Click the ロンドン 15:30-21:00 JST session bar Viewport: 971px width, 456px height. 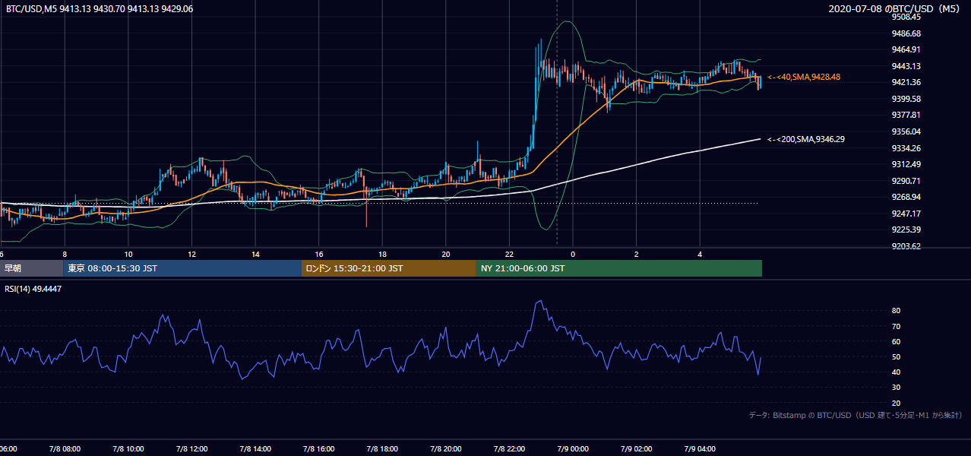pyautogui.click(x=389, y=268)
